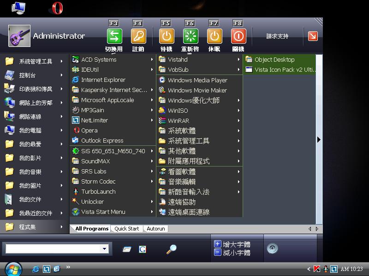Click the Log Off key icon (F4)
The height and width of the screenshot is (276, 369).
click(138, 36)
